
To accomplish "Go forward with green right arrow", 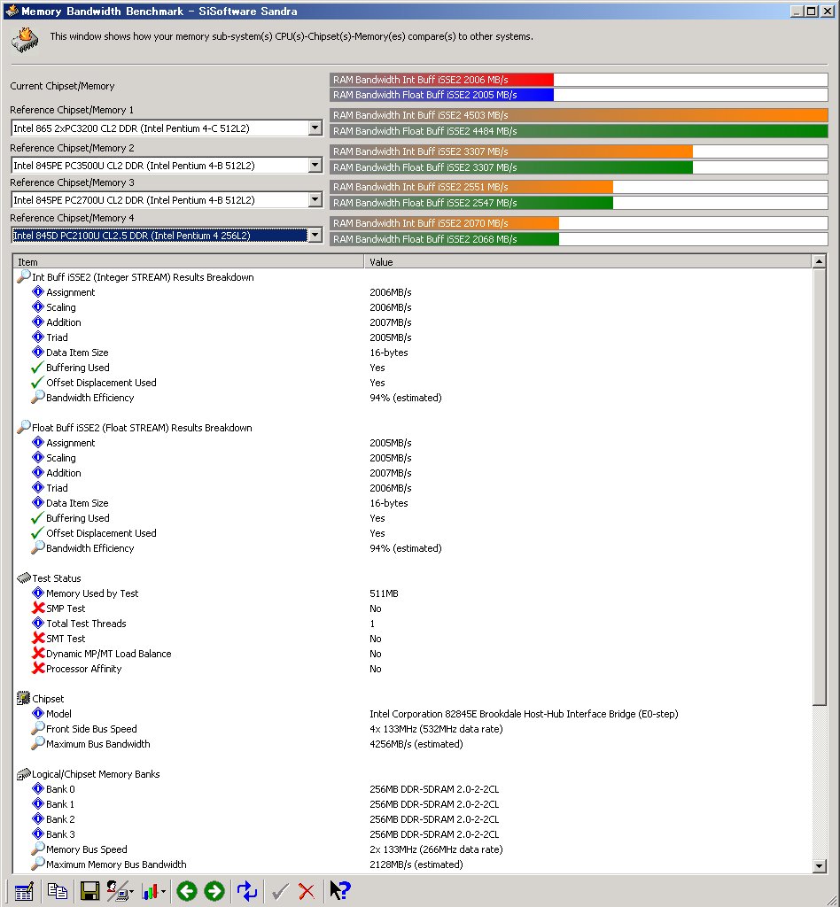I will [x=214, y=891].
